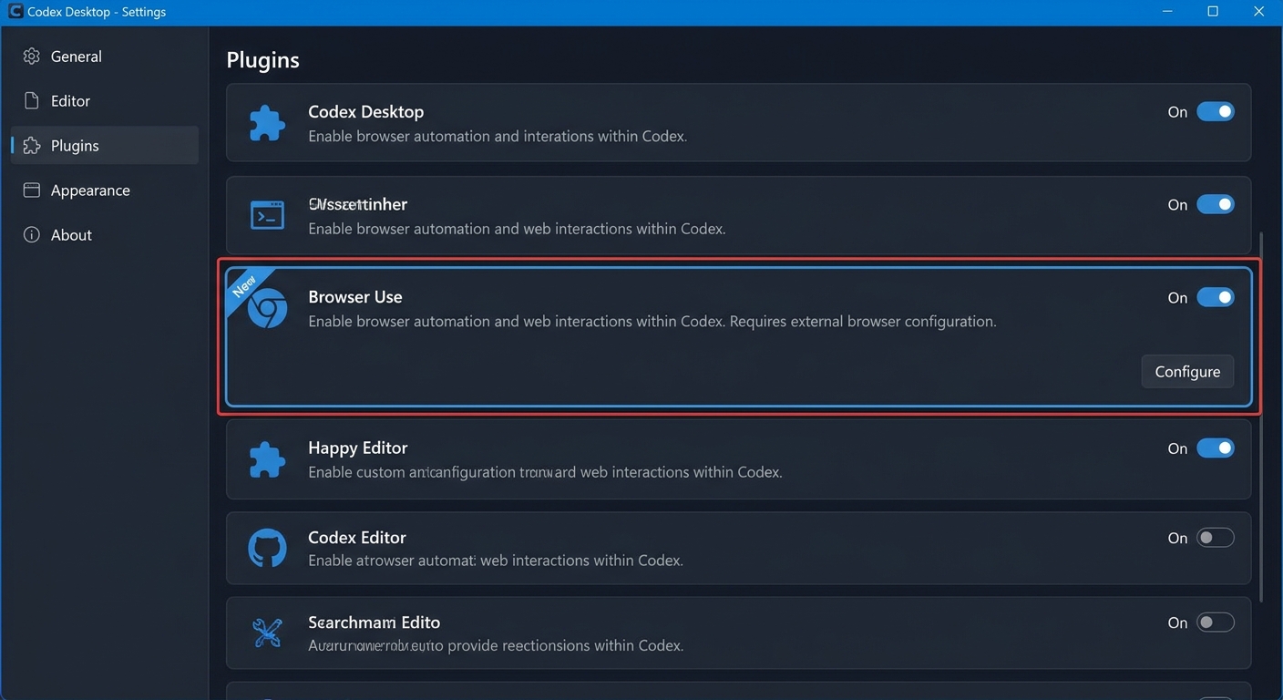
Task: Click the Configure button for Browser Use
Action: [x=1187, y=372]
